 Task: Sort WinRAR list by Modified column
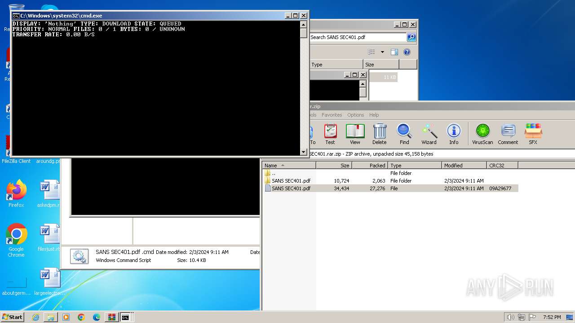(x=464, y=166)
